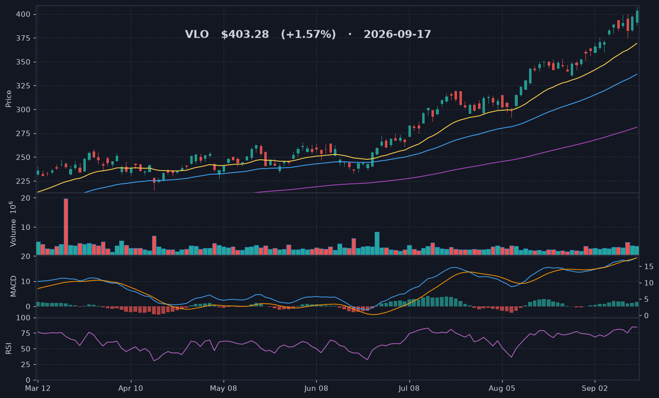Click the 225 price axis tick

[24, 181]
